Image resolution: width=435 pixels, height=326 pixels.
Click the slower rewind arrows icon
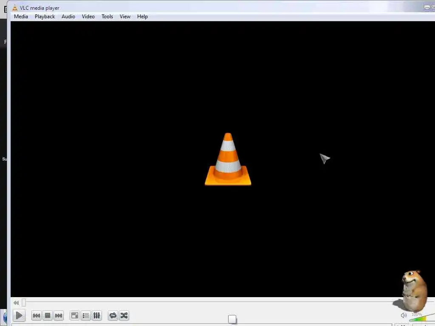click(16, 303)
